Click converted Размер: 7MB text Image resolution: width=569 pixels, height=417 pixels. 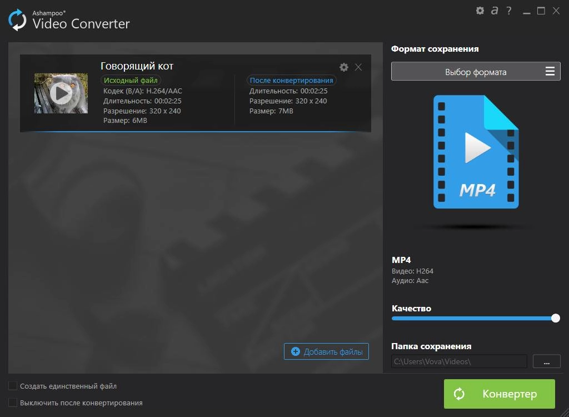pos(271,111)
